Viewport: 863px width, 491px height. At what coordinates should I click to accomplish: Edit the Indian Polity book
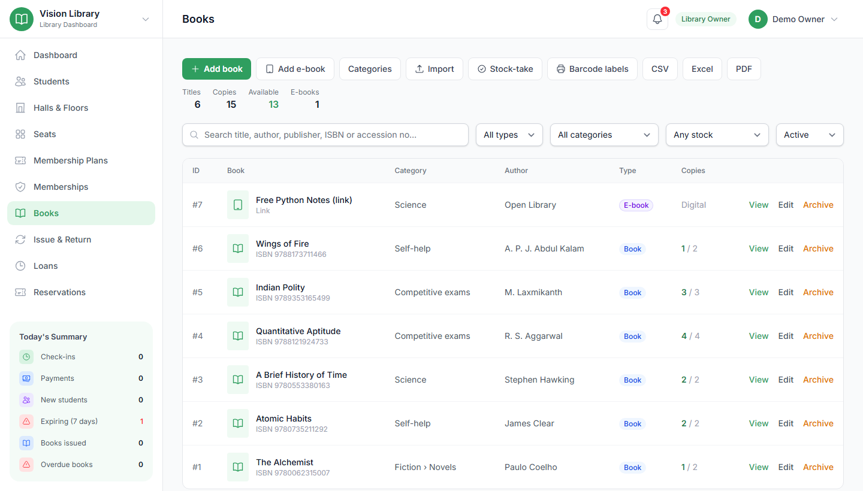pos(786,292)
